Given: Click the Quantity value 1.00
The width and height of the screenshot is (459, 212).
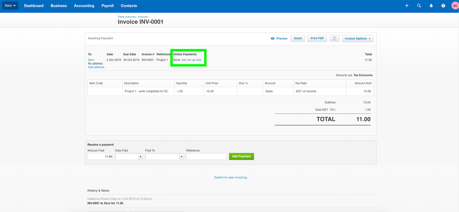Looking at the screenshot, I should 180,91.
